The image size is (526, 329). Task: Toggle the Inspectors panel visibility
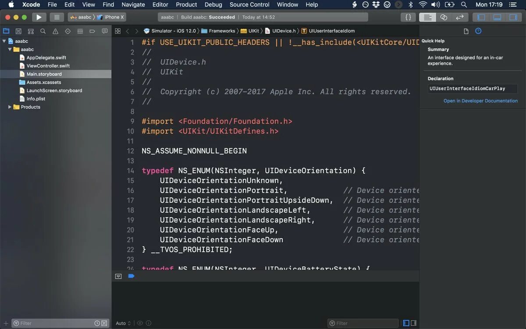513,17
